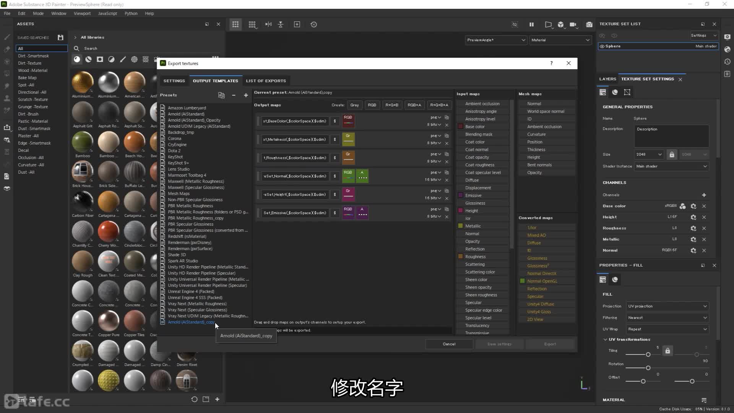Lock texture size aspect ratio
The image size is (734, 413).
coord(672,154)
